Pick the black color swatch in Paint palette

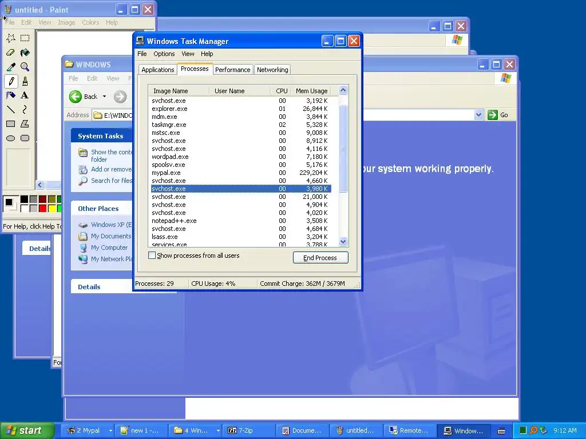24,199
